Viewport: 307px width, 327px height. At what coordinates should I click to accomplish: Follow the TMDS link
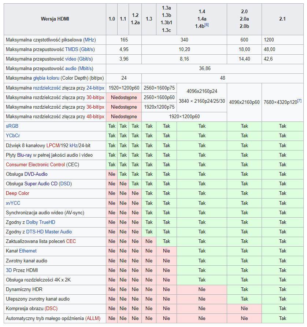(x=71, y=50)
